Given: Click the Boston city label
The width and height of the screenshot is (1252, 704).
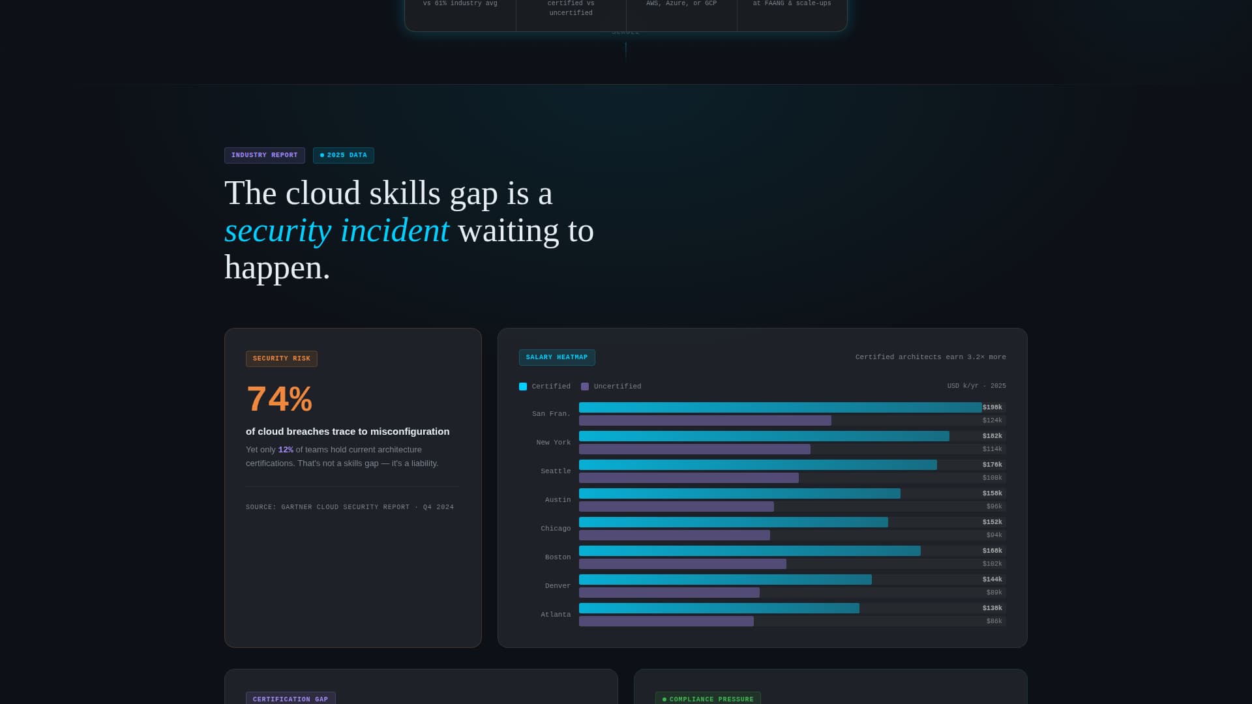Looking at the screenshot, I should 558,557.
